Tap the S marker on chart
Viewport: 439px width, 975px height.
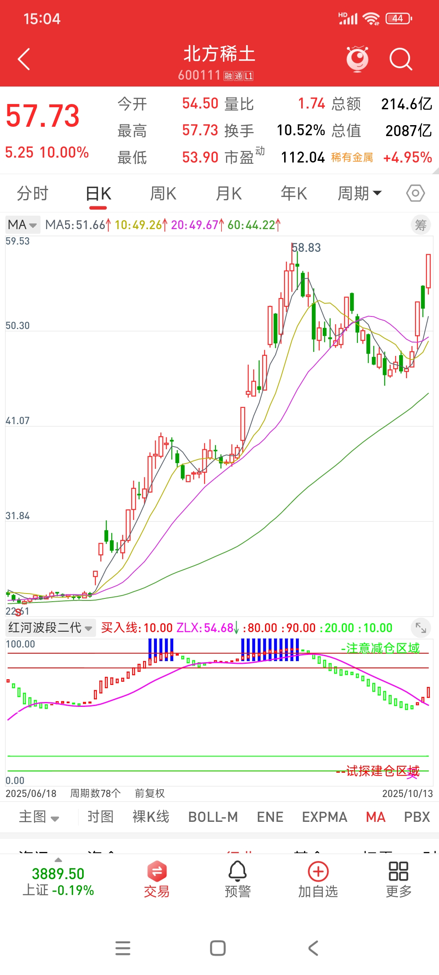click(x=17, y=613)
